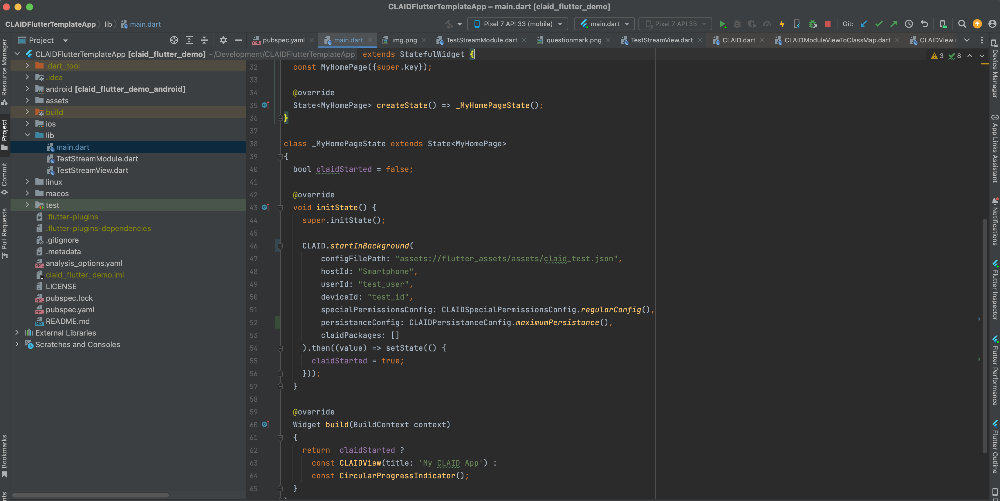This screenshot has height=501, width=1000.
Task: Toggle Flutter Performance side panel
Action: click(x=995, y=370)
